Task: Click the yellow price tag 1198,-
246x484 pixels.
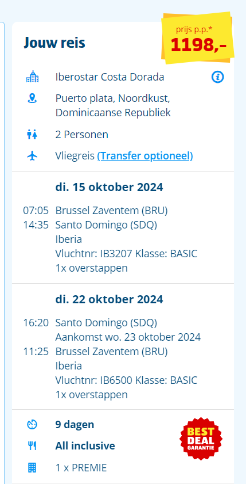Action: [x=198, y=39]
